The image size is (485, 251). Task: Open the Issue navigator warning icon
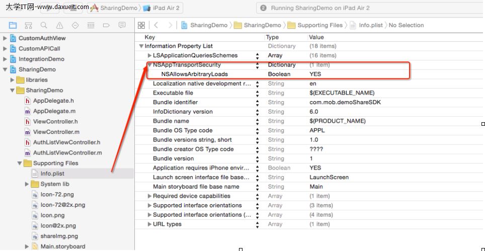pos(60,25)
